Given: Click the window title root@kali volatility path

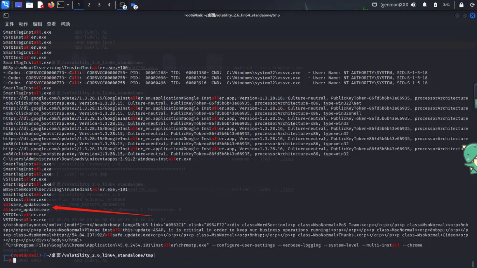Looking at the screenshot, I should point(232,15).
